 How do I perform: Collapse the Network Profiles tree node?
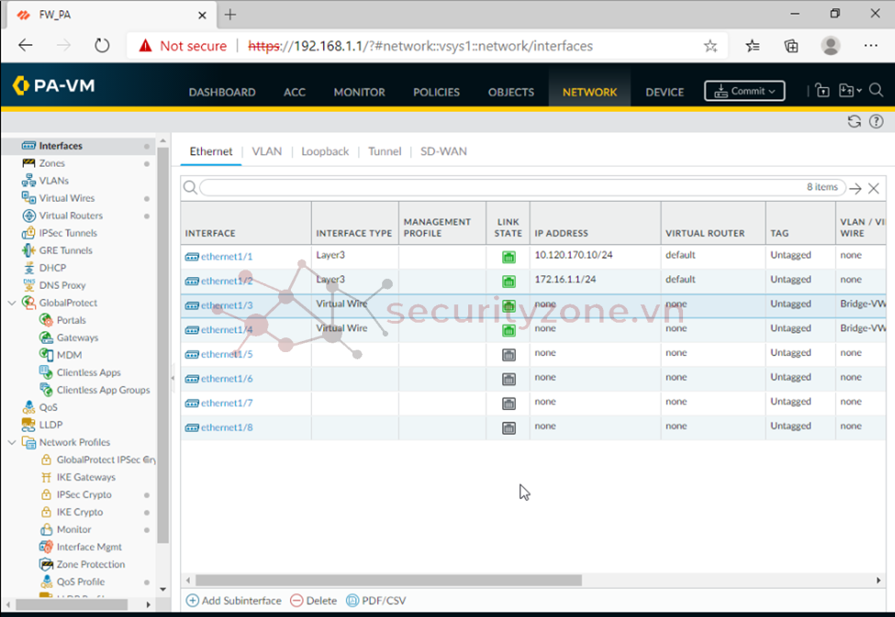click(x=12, y=443)
